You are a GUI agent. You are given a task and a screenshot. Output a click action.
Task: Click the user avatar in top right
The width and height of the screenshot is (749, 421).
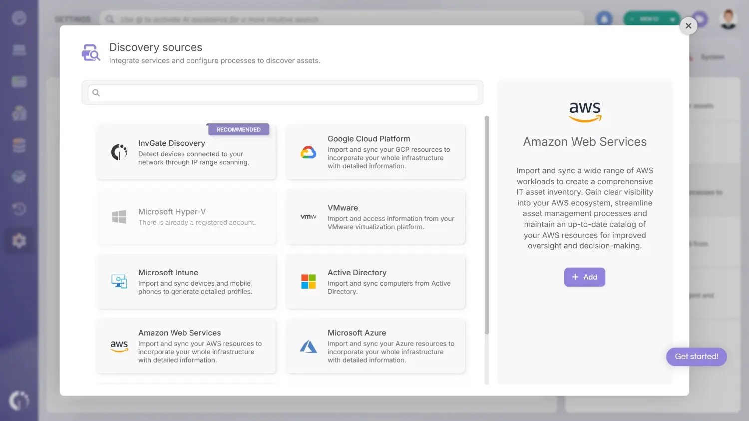pyautogui.click(x=729, y=18)
